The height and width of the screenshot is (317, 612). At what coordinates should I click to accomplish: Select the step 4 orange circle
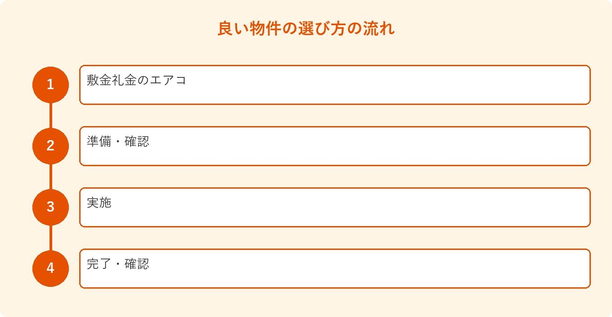(50, 268)
